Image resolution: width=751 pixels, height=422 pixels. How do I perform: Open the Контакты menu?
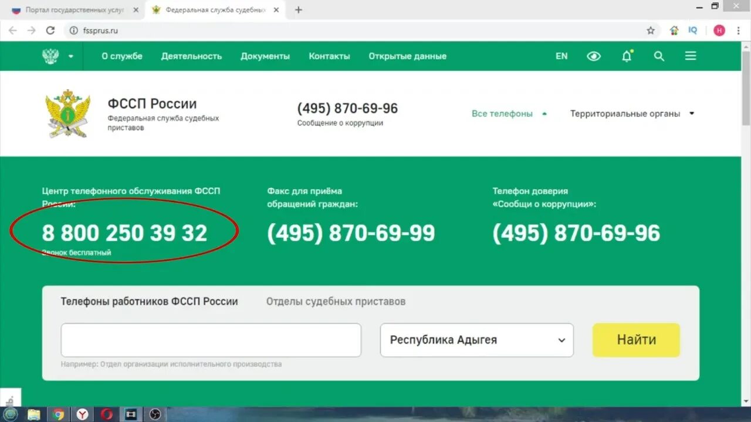click(x=329, y=56)
